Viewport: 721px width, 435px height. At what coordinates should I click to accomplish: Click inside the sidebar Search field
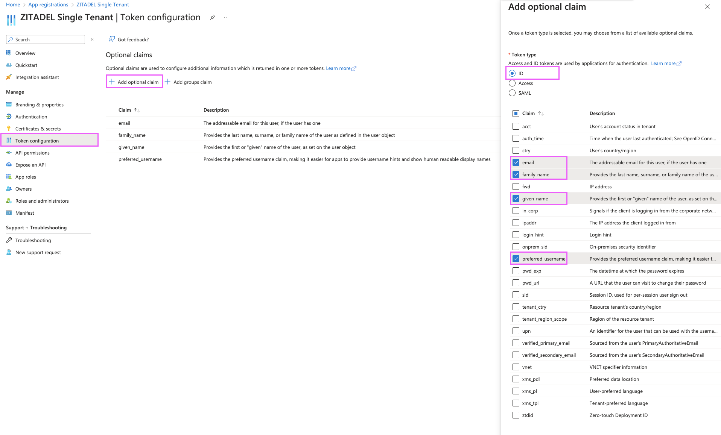[45, 39]
